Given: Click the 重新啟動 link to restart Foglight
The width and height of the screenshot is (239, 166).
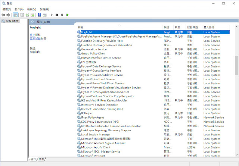Looking at the screenshot, I should pos(35,38).
